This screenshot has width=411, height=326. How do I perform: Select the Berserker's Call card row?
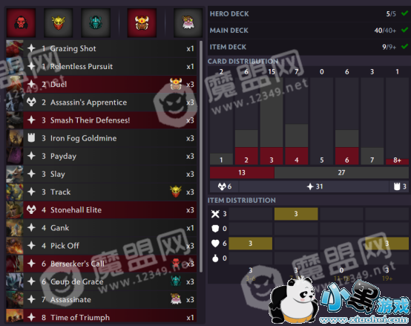click(x=102, y=264)
